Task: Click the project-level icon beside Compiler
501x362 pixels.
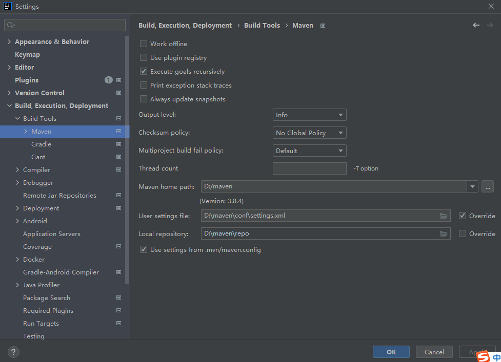Action: tap(118, 169)
